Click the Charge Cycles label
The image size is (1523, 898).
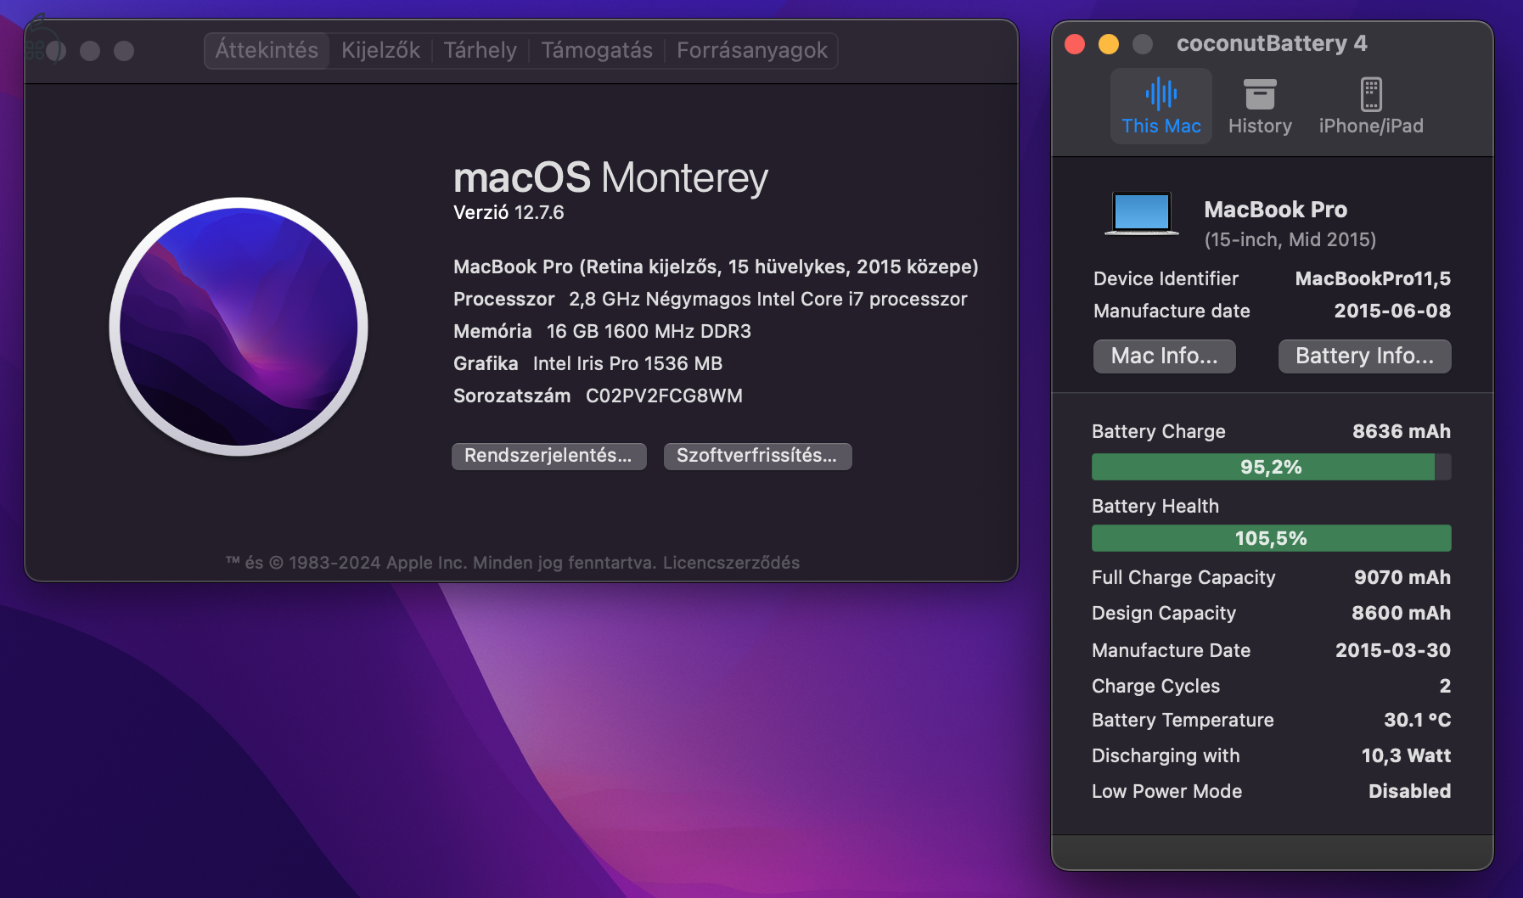coord(1155,686)
